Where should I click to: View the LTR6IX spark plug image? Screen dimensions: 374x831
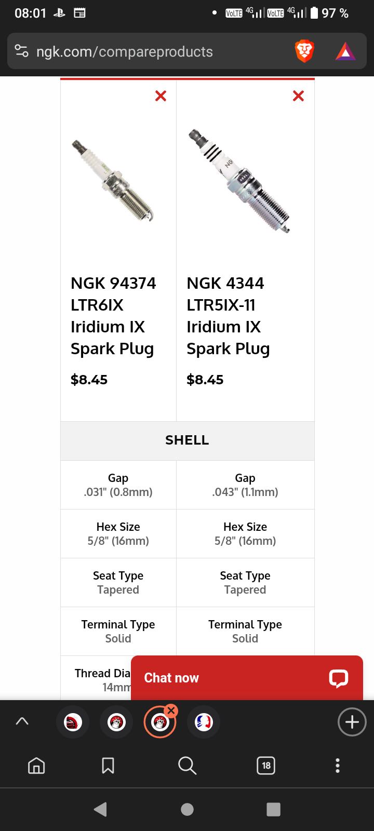pyautogui.click(x=113, y=181)
